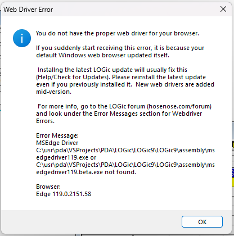
Task: Click the 'default Windows web browser updated' line
Action: click(x=102, y=55)
